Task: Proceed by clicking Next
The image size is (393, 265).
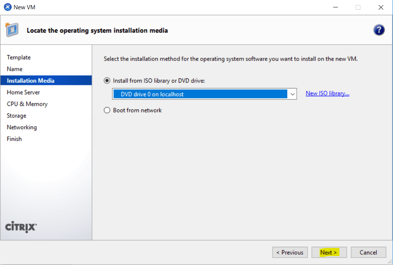Action: click(329, 252)
